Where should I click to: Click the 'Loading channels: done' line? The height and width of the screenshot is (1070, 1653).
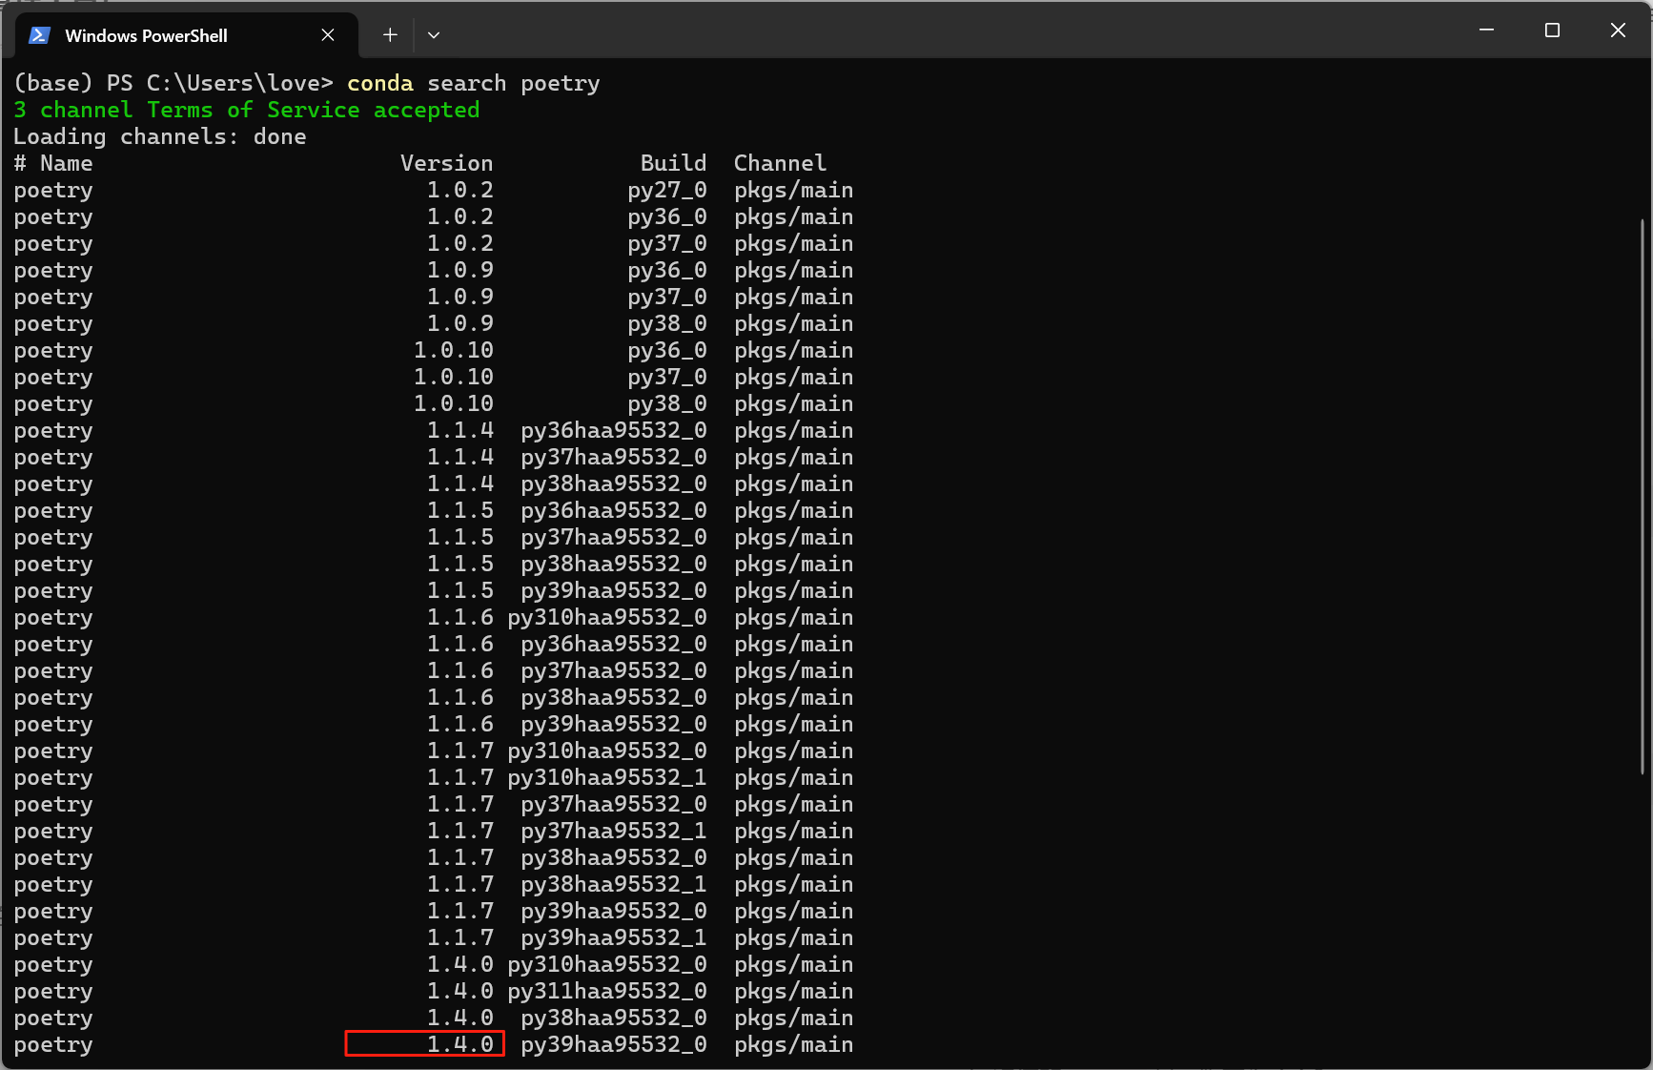(x=160, y=137)
